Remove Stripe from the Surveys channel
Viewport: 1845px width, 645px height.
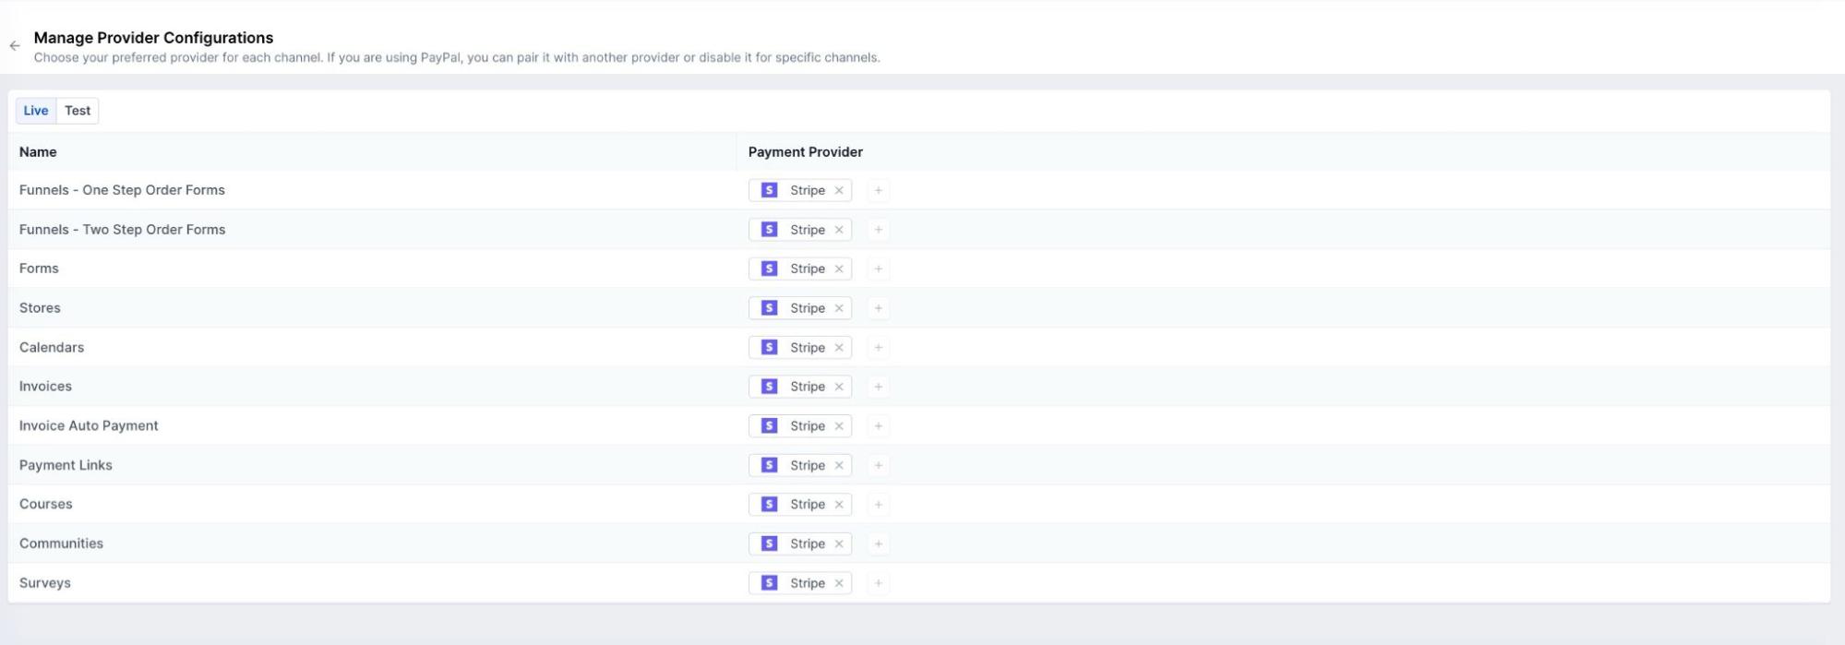[839, 583]
